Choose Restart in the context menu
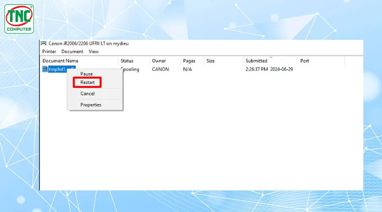Viewport: 382px width, 212px height. (87, 82)
